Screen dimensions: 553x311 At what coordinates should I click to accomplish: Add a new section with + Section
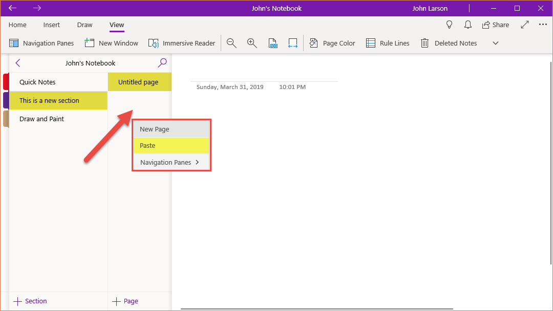point(31,301)
